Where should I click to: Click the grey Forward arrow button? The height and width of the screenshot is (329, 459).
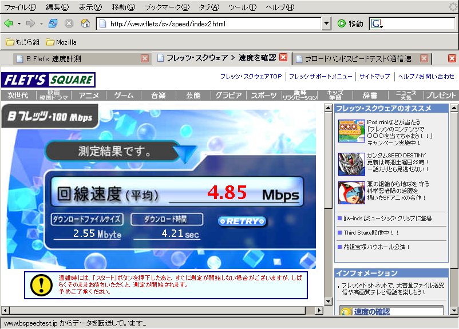coord(30,23)
